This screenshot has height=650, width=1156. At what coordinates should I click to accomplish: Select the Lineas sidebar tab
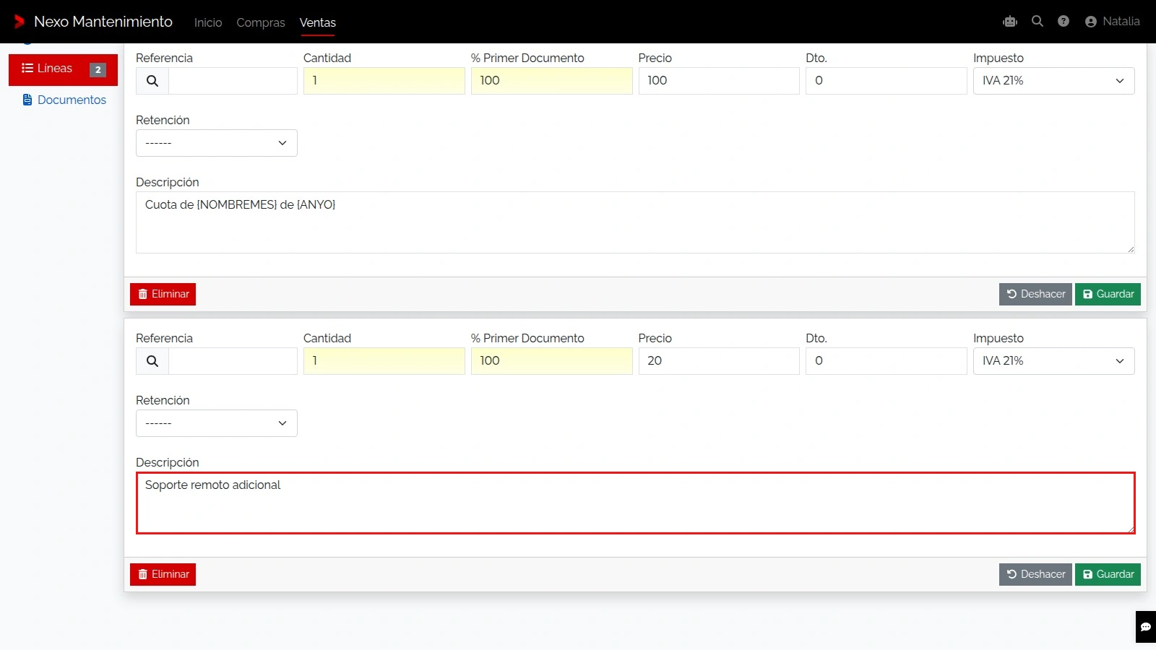(x=64, y=69)
